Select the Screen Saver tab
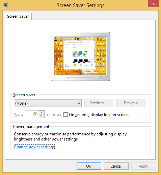The height and width of the screenshot is (175, 161). [x=18, y=16]
